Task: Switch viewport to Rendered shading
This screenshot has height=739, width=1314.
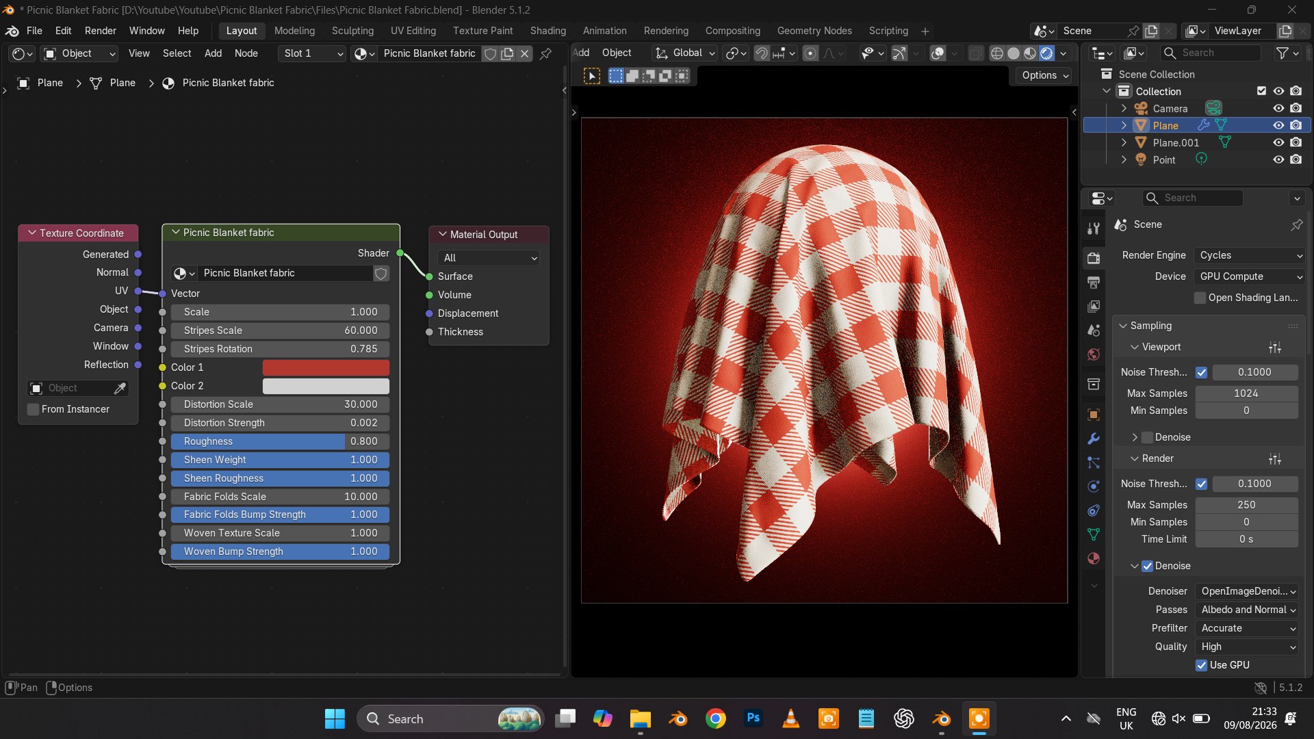Action: (1046, 53)
